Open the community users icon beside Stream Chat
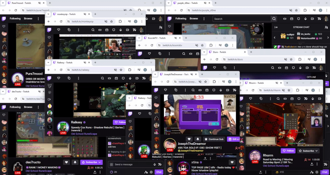 326,27
